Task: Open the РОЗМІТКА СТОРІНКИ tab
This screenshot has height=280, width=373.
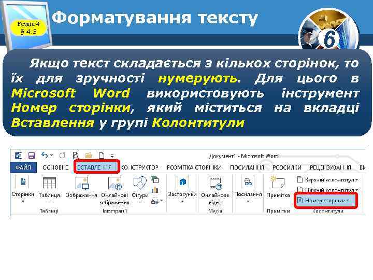Action: click(194, 167)
